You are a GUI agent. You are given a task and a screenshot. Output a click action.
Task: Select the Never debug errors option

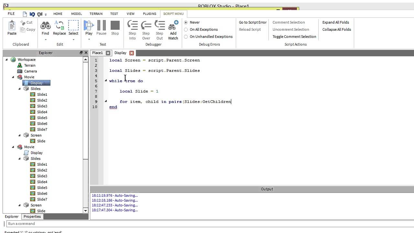(186, 22)
